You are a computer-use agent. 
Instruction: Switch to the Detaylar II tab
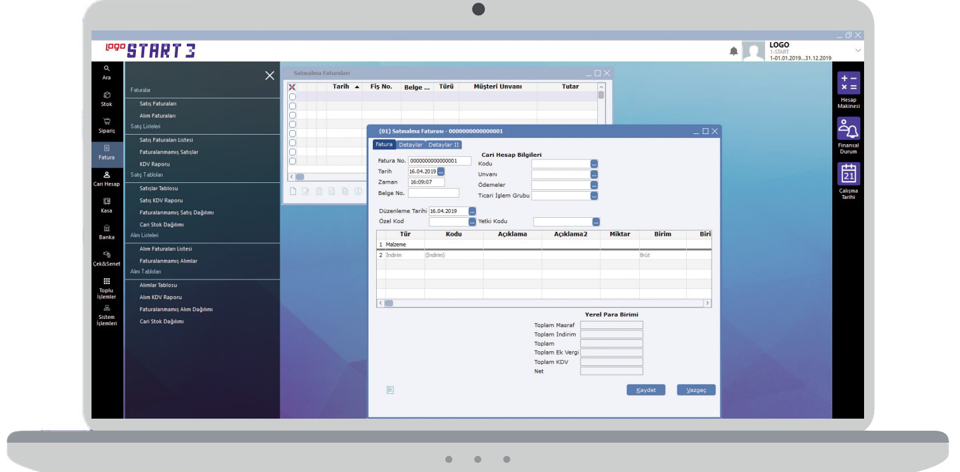click(443, 145)
